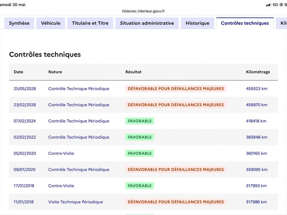287x215 pixels.
Task: Open the Titulaire et Titre tab
Action: coord(90,23)
